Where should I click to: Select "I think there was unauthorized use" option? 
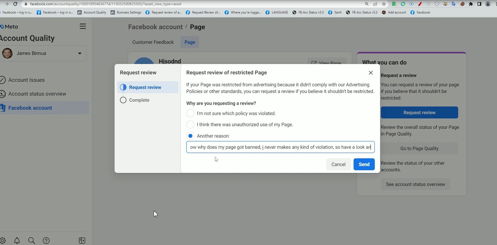[x=190, y=125]
